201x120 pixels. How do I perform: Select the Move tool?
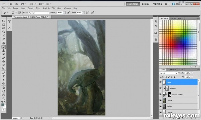click(4, 21)
